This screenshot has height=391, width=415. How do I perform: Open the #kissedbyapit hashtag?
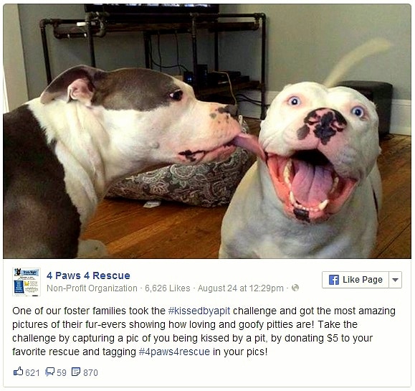pyautogui.click(x=199, y=311)
